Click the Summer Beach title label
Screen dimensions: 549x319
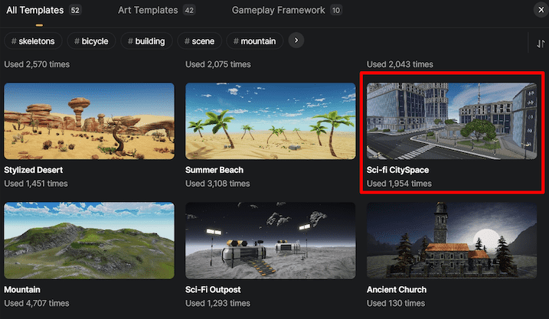click(x=217, y=169)
